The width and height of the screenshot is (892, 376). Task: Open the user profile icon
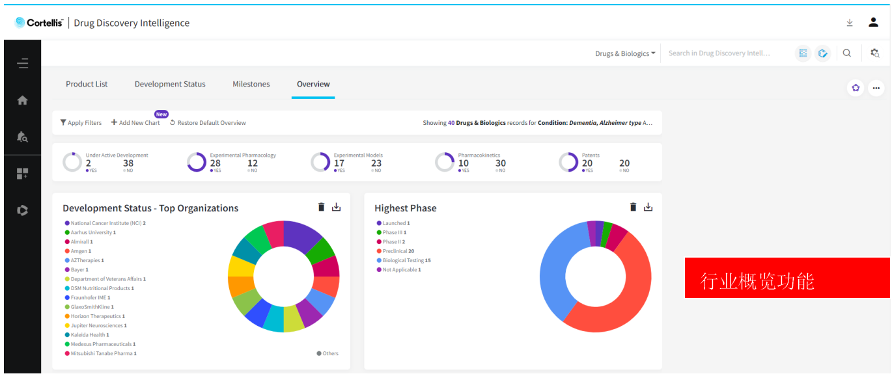[874, 22]
